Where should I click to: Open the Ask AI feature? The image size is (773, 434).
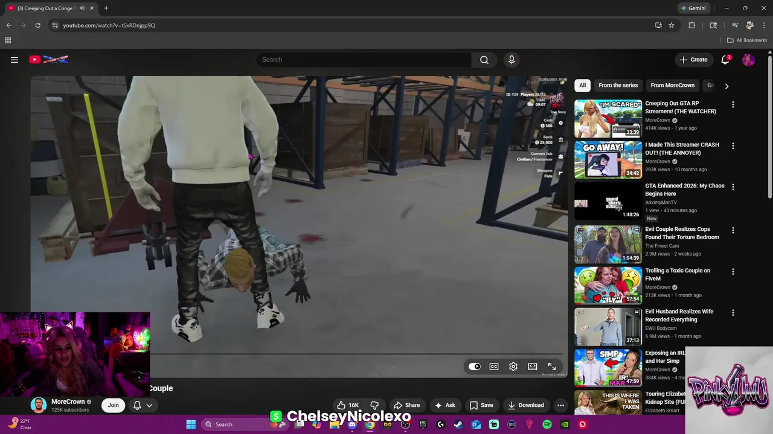[445, 405]
